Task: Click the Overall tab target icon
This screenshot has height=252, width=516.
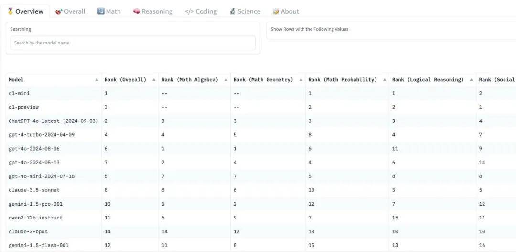Action: click(x=59, y=11)
